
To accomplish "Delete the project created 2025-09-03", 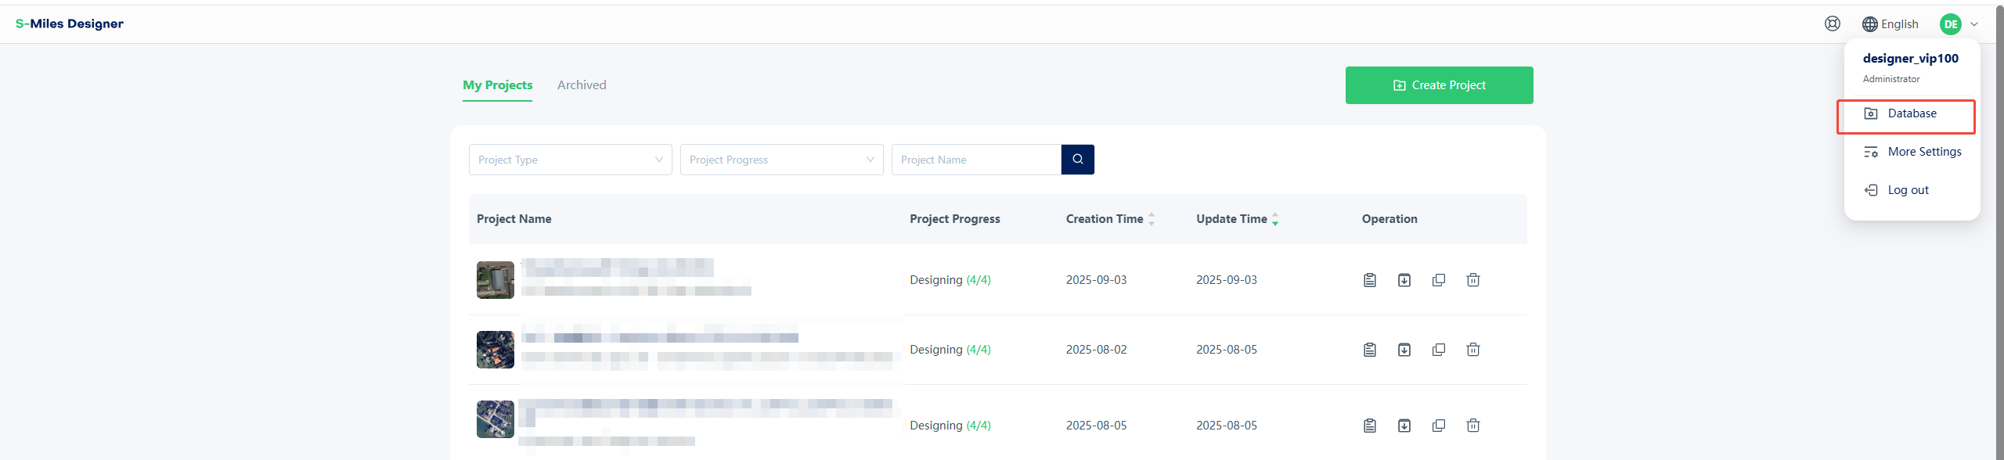I will [1473, 280].
